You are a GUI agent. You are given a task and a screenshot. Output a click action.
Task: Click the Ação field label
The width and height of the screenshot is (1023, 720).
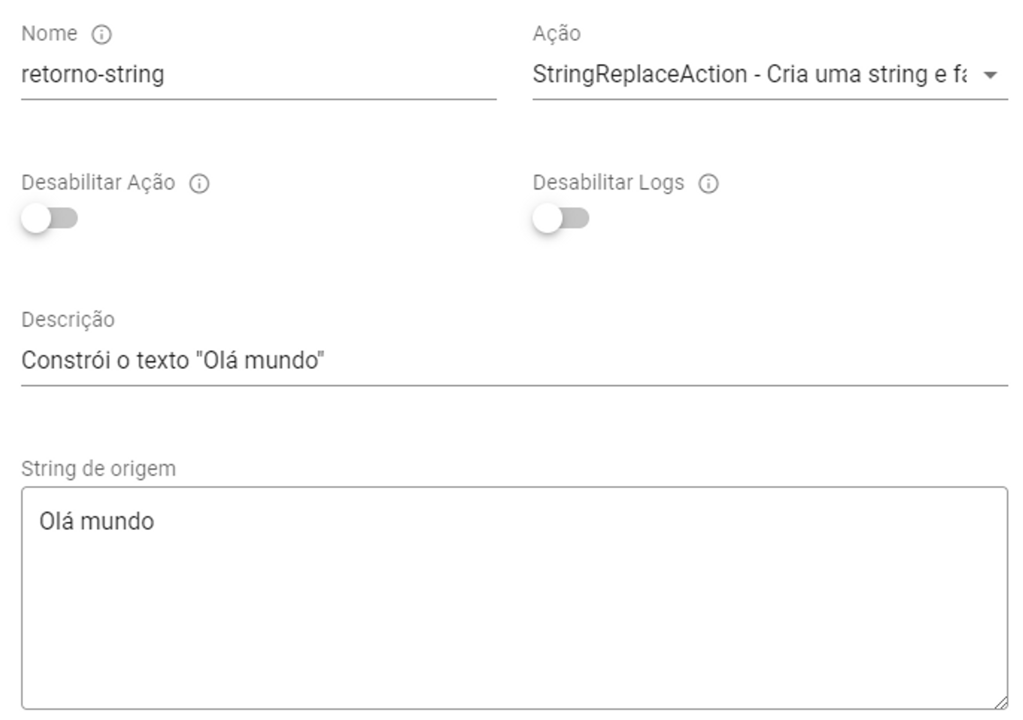coord(557,34)
